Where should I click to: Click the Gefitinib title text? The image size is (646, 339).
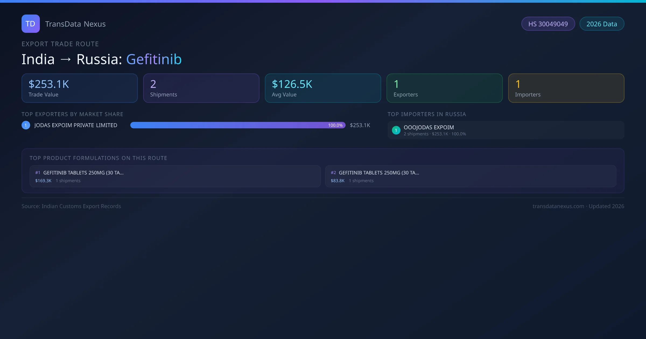click(x=154, y=59)
